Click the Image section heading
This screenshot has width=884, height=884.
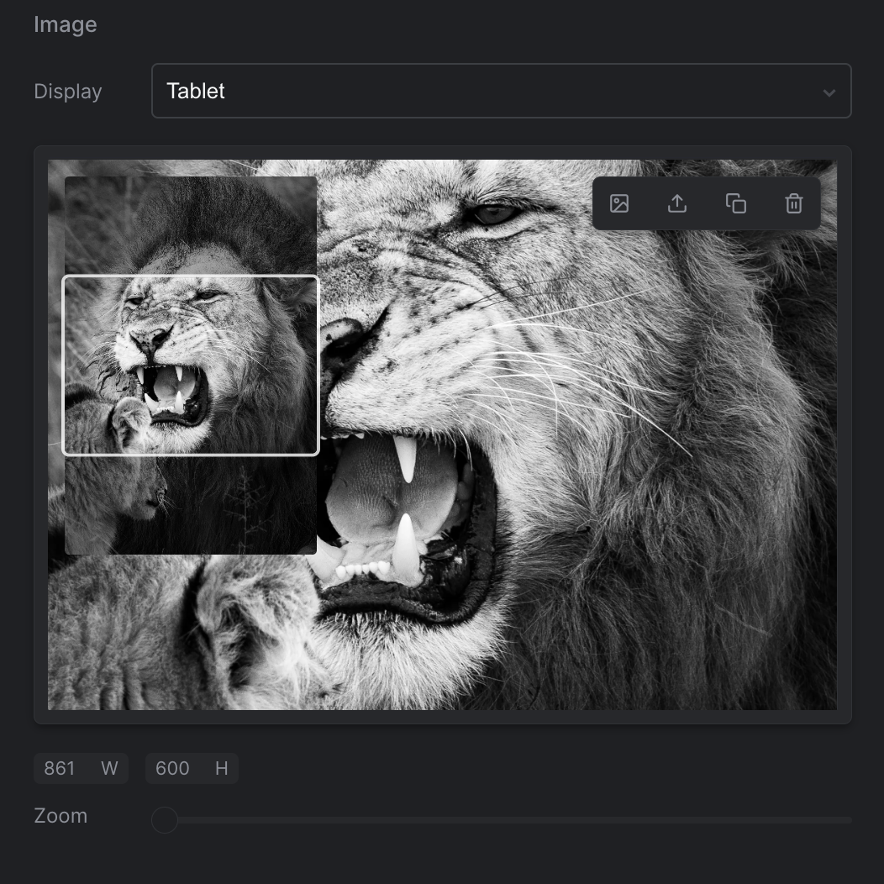tap(66, 25)
